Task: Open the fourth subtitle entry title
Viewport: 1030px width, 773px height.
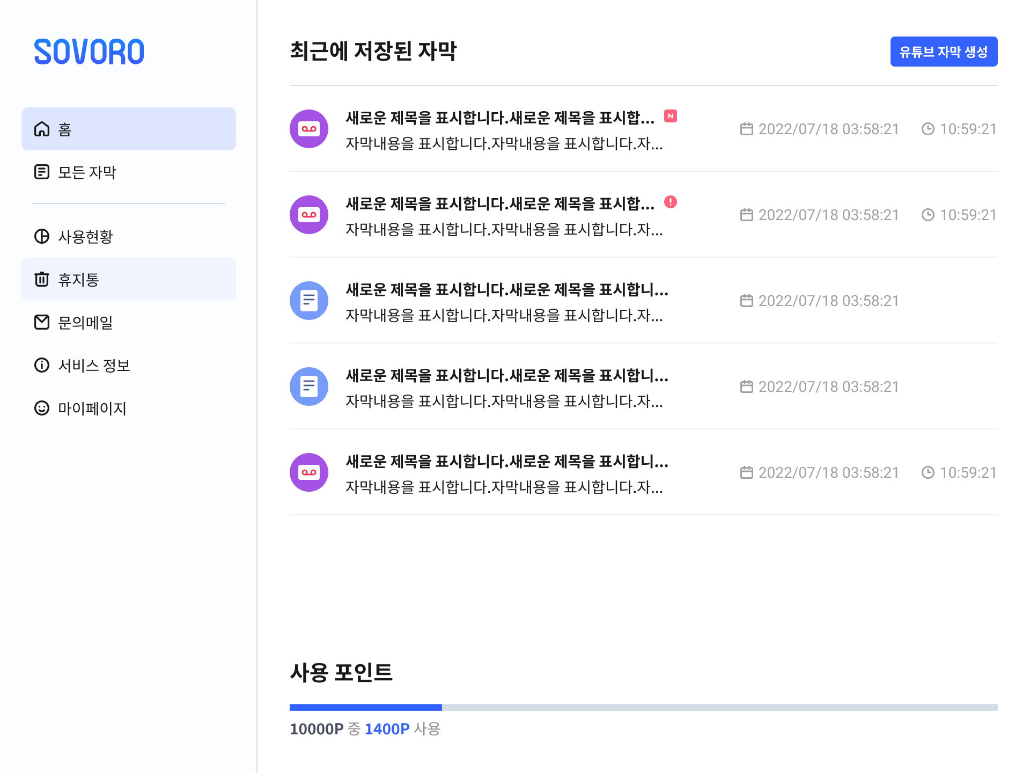Action: click(507, 376)
